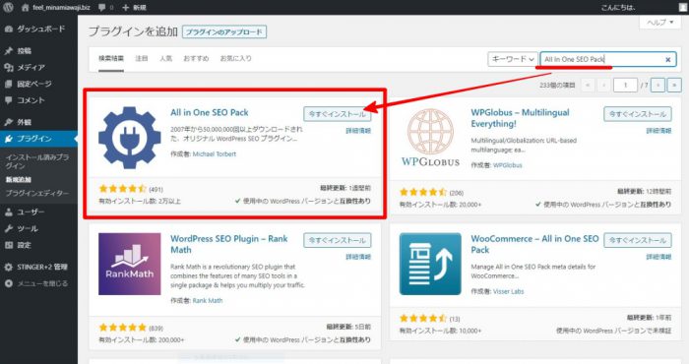Go to last results page
This screenshot has height=364, width=689.
[674, 86]
